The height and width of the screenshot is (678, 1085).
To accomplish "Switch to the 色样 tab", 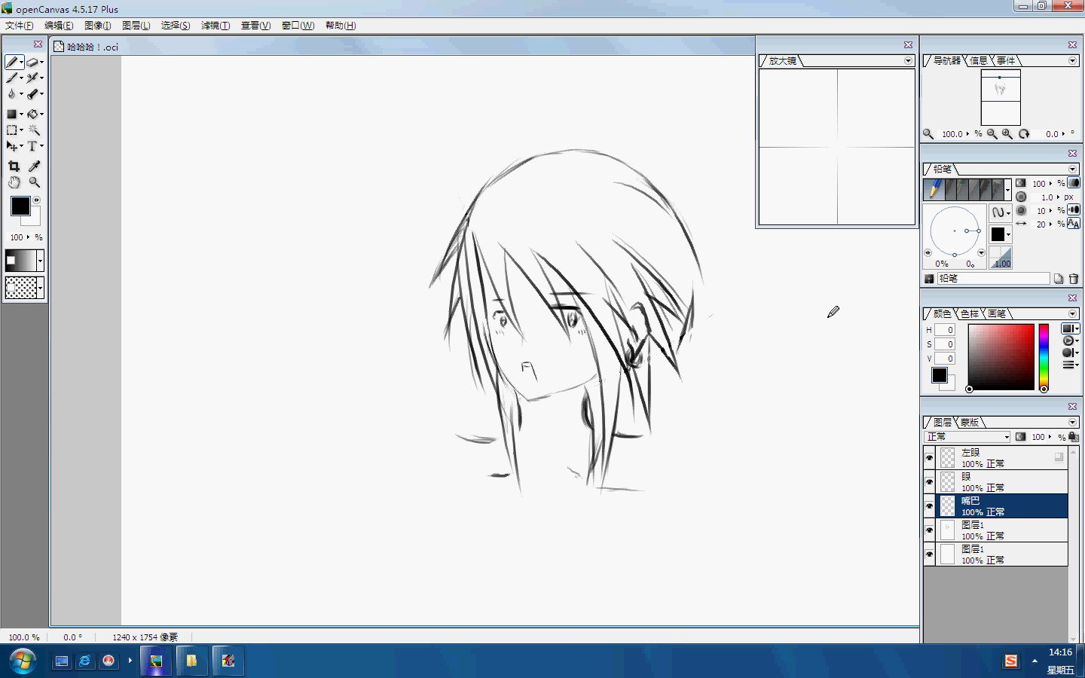I will click(x=970, y=313).
